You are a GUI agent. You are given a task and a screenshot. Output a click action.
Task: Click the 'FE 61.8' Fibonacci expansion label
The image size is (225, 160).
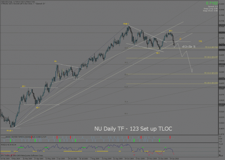(x=212, y=47)
